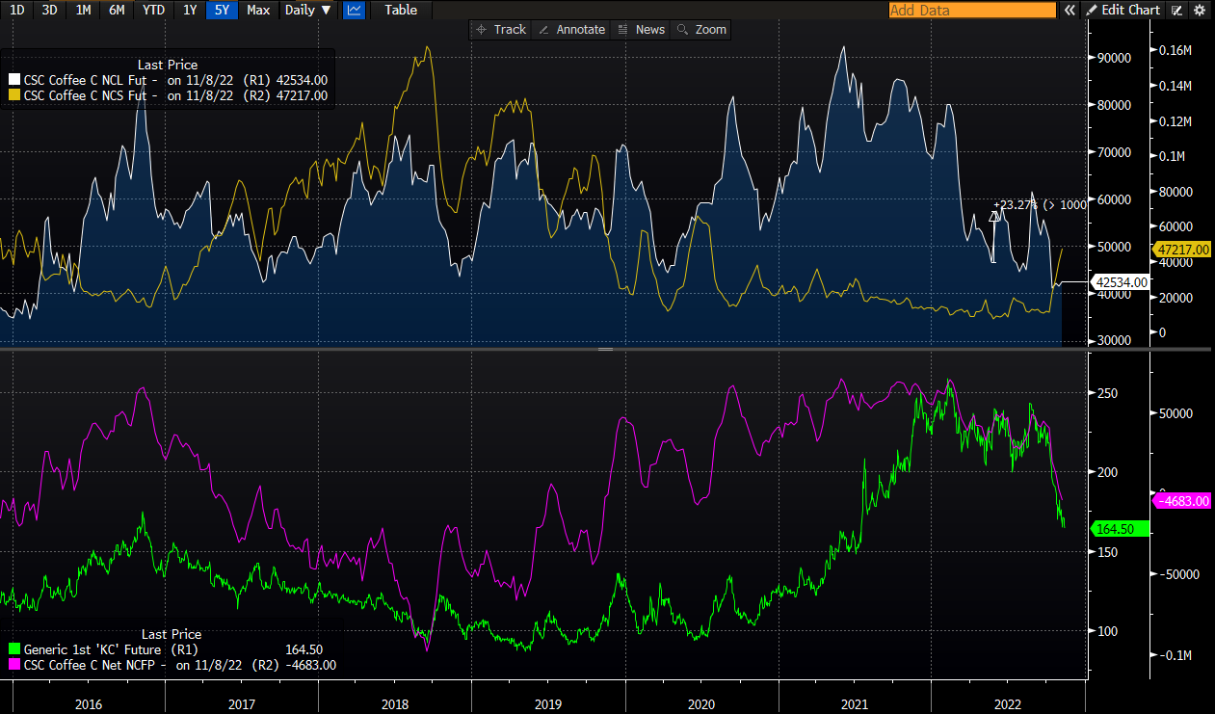The width and height of the screenshot is (1215, 714).
Task: Click the notes icon beside Edit Chart
Action: pos(1177,10)
